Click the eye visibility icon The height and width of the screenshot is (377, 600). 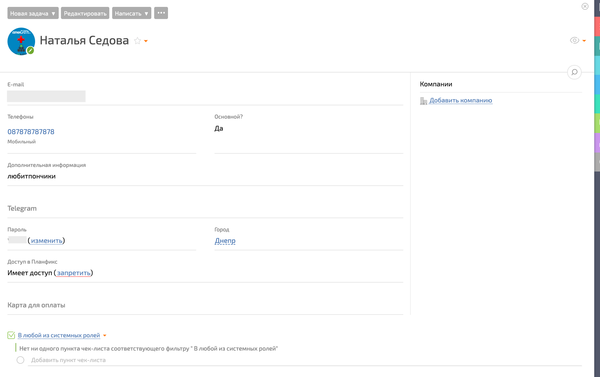click(574, 41)
